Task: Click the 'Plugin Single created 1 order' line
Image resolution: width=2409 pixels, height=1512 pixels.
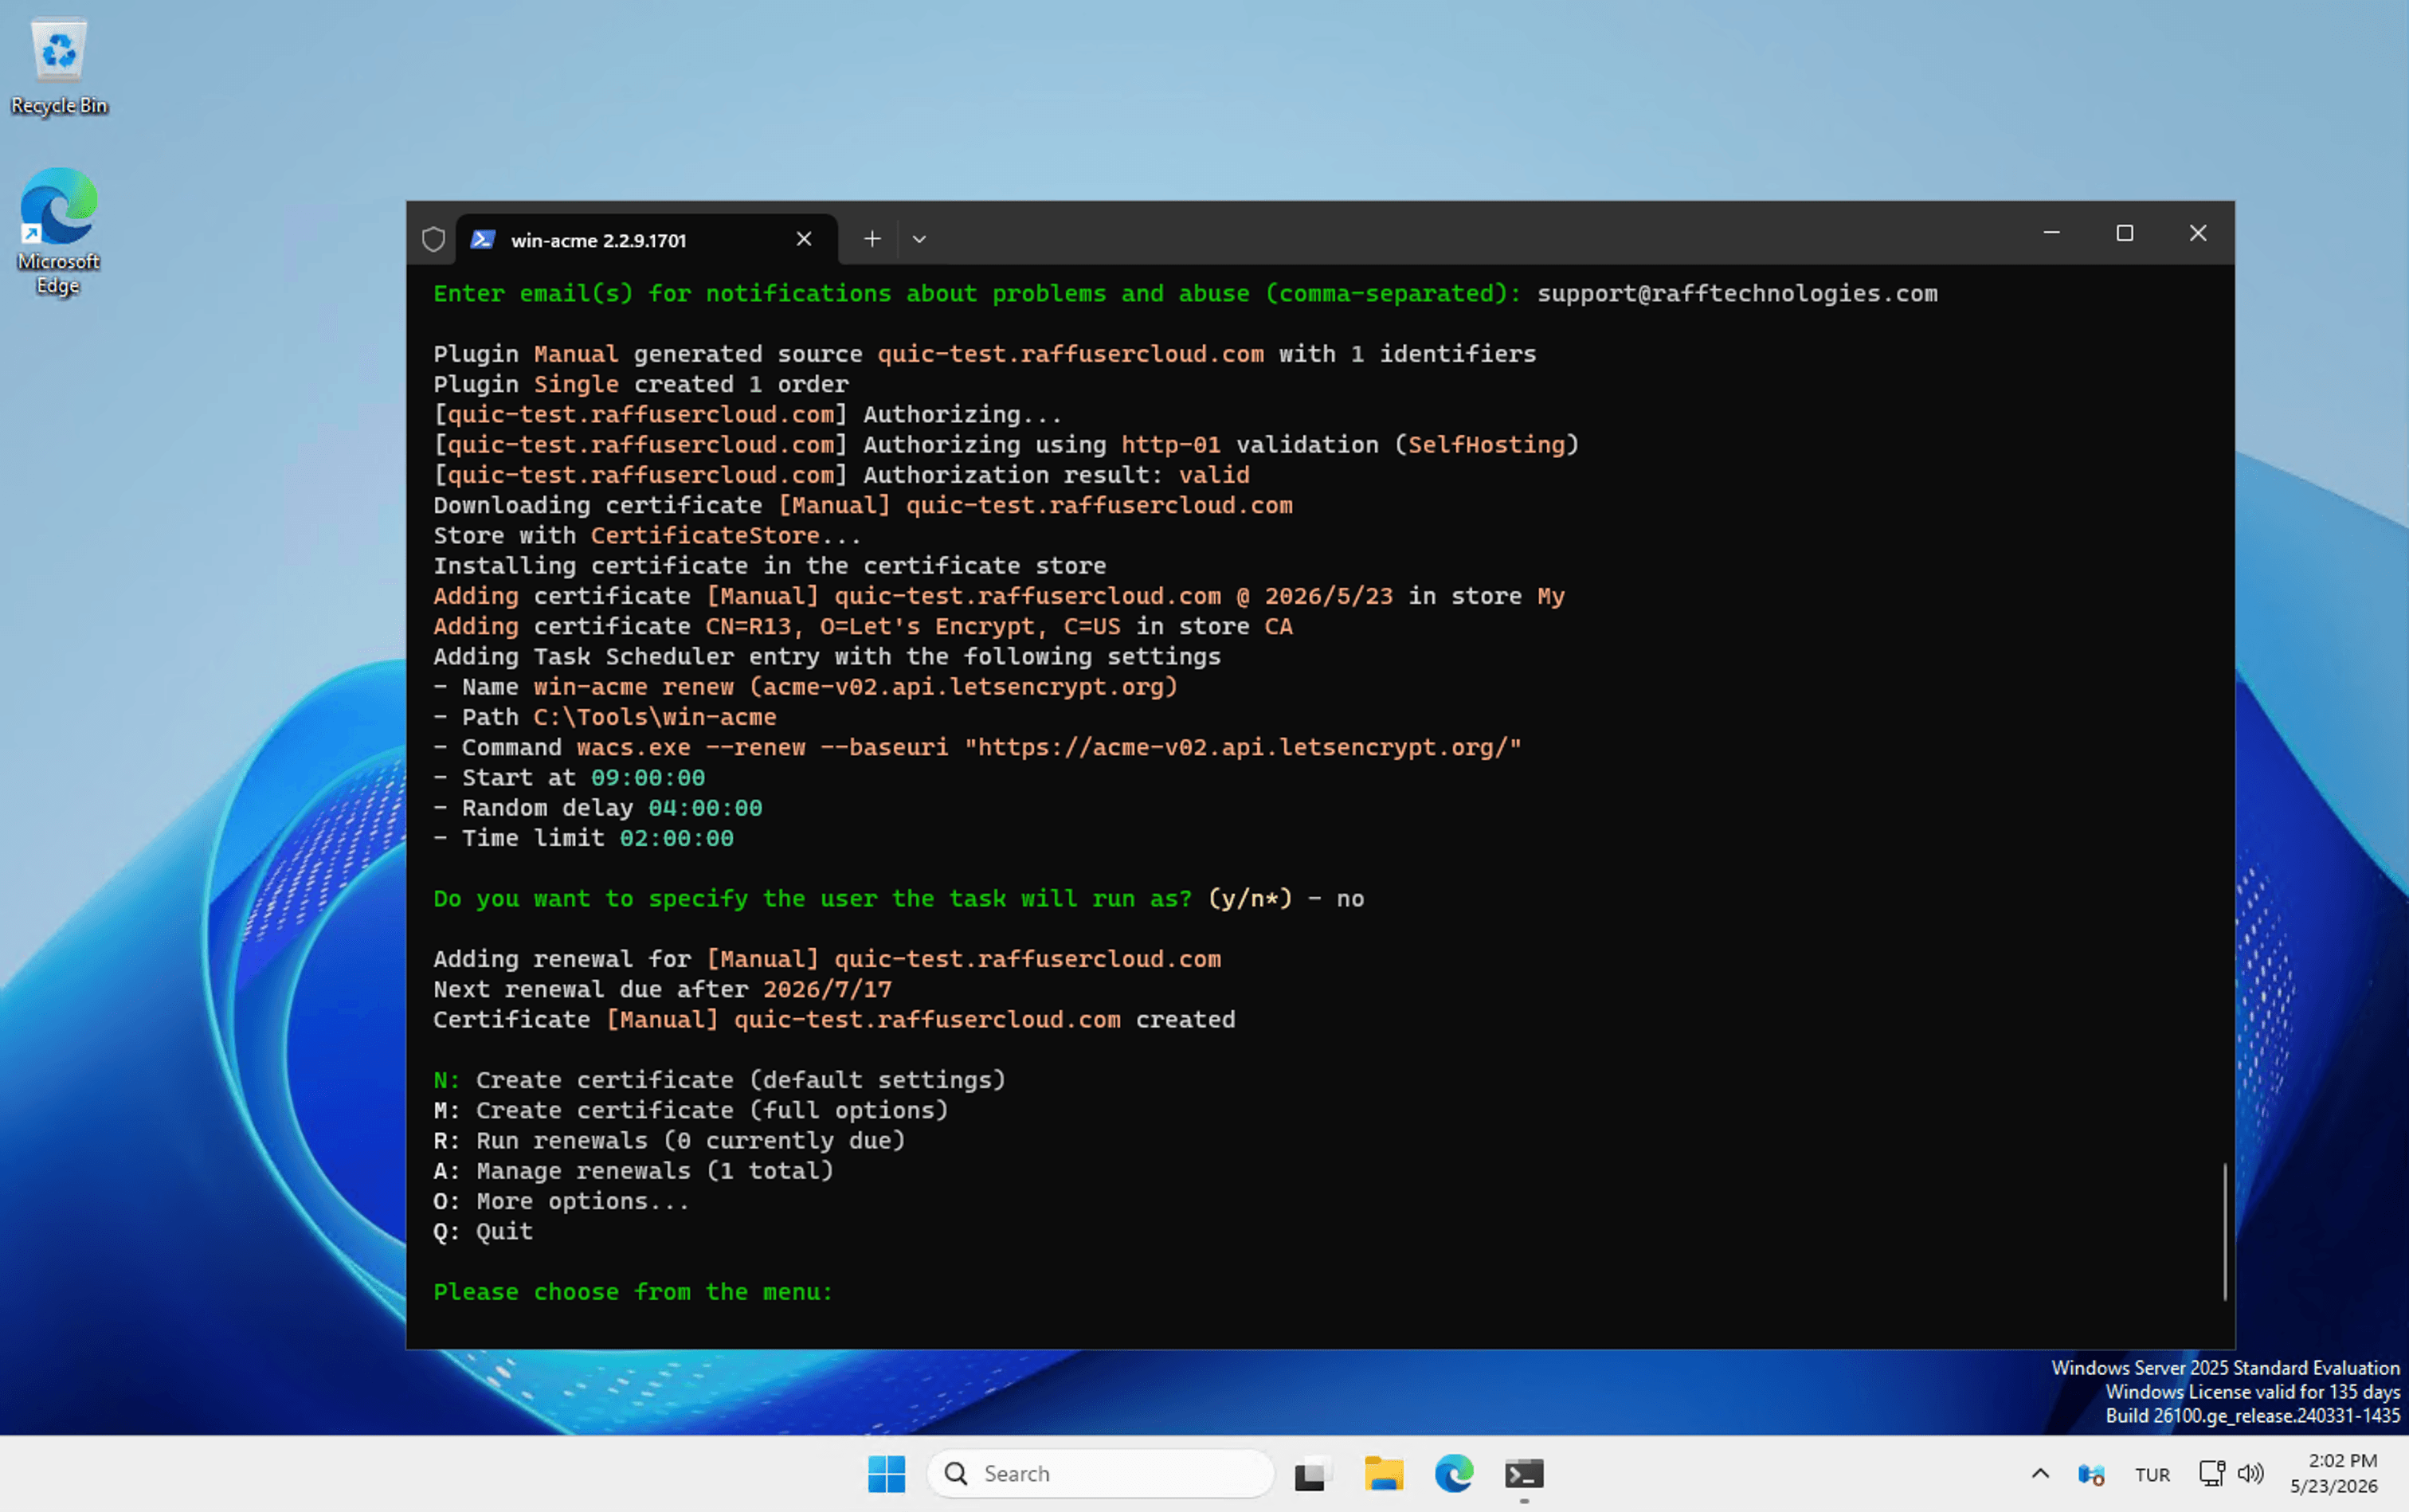Action: pos(641,384)
